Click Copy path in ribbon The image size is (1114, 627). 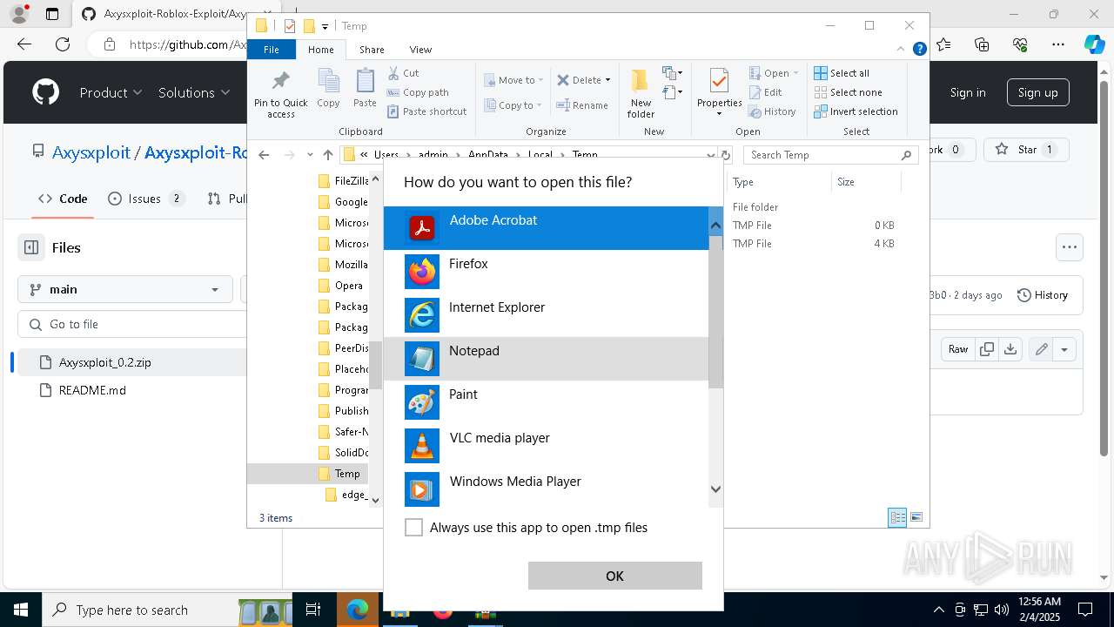[418, 92]
